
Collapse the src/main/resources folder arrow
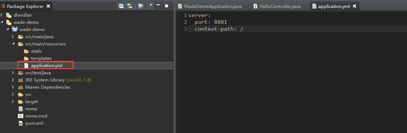point(13,44)
